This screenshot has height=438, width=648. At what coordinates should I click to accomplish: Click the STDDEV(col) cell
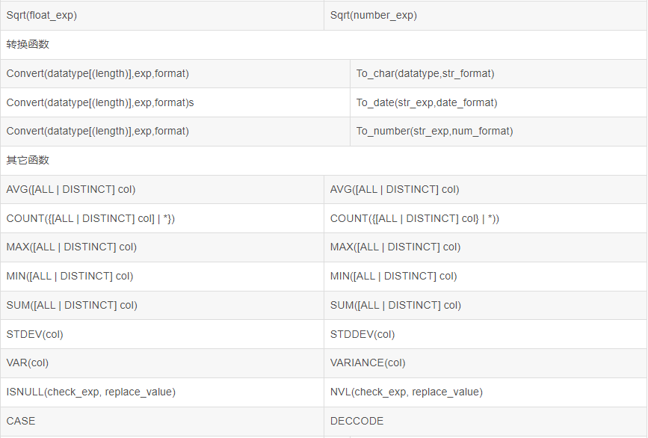362,334
